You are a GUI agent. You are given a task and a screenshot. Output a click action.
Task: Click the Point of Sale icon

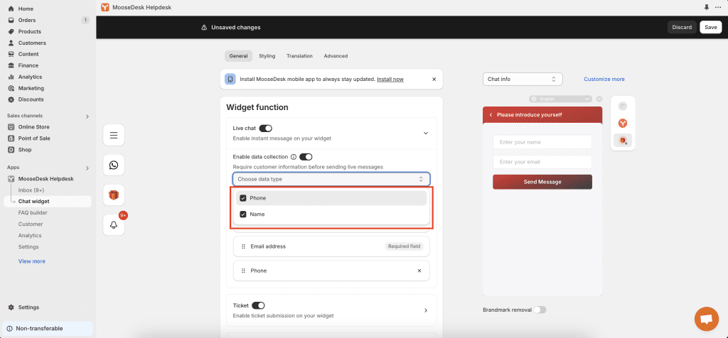11,138
